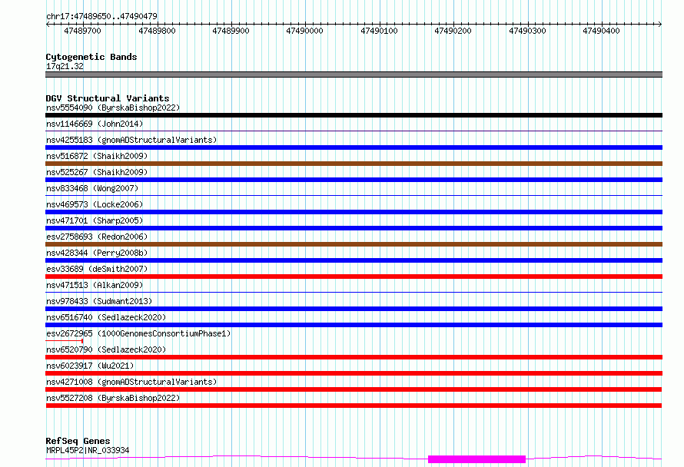Click ruler position 47490000
The height and width of the screenshot is (467, 684).
[x=304, y=31]
